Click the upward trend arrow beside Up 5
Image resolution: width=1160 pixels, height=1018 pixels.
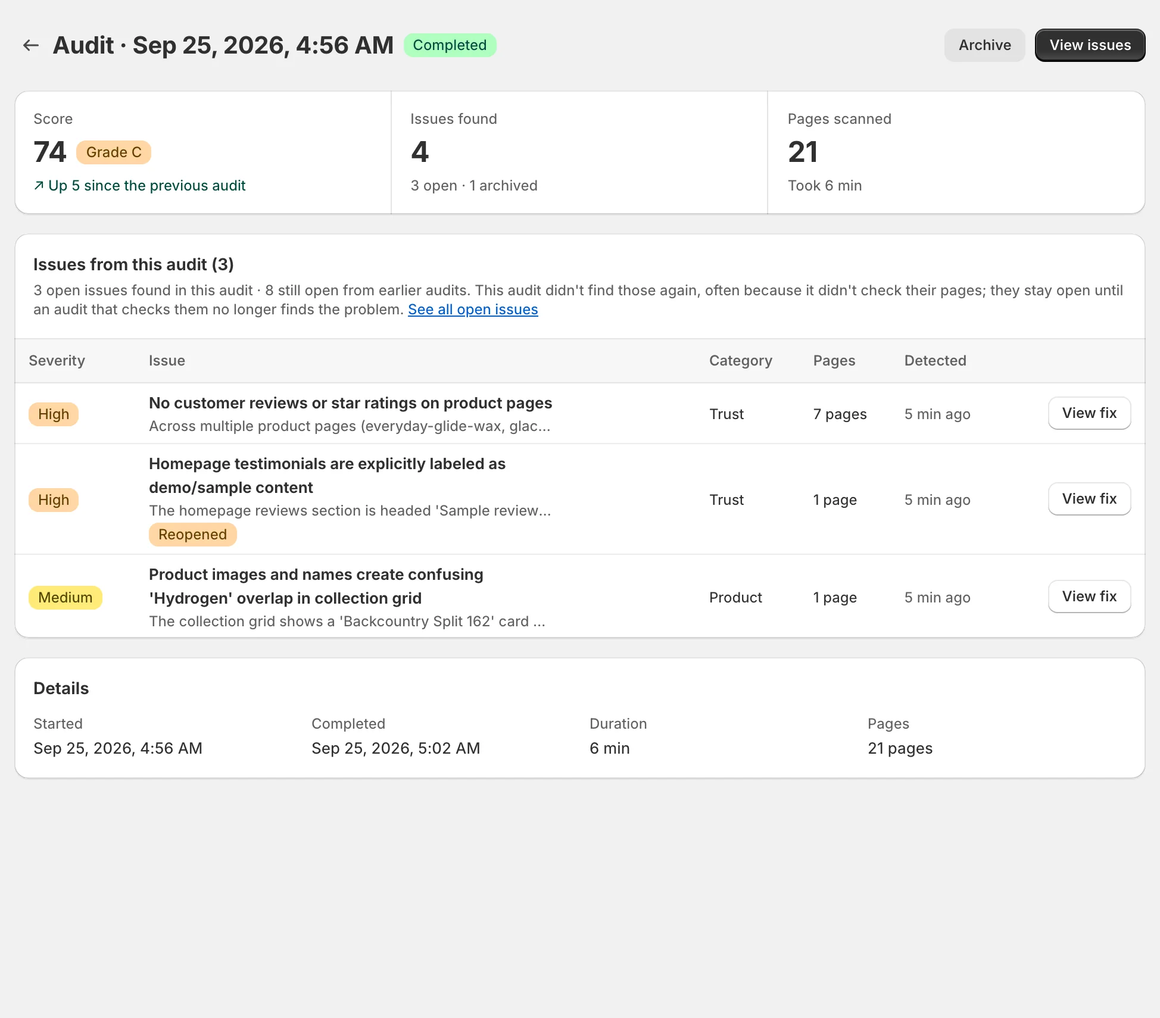39,186
